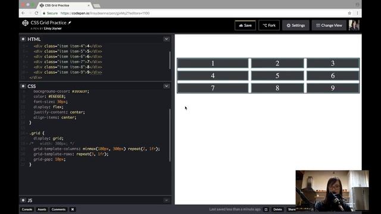Open the JS editor settings gear
This screenshot has height=214, width=381.
23,200
